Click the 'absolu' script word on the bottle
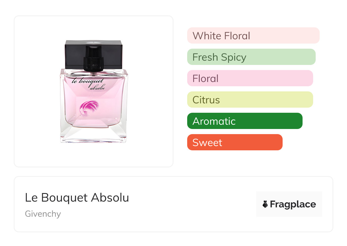347x246 pixels. (97, 88)
